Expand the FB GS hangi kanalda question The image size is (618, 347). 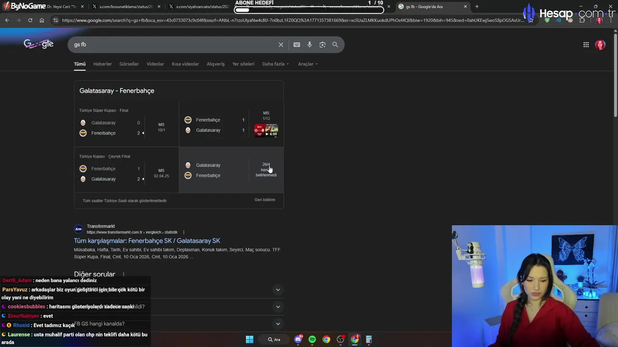(178, 324)
